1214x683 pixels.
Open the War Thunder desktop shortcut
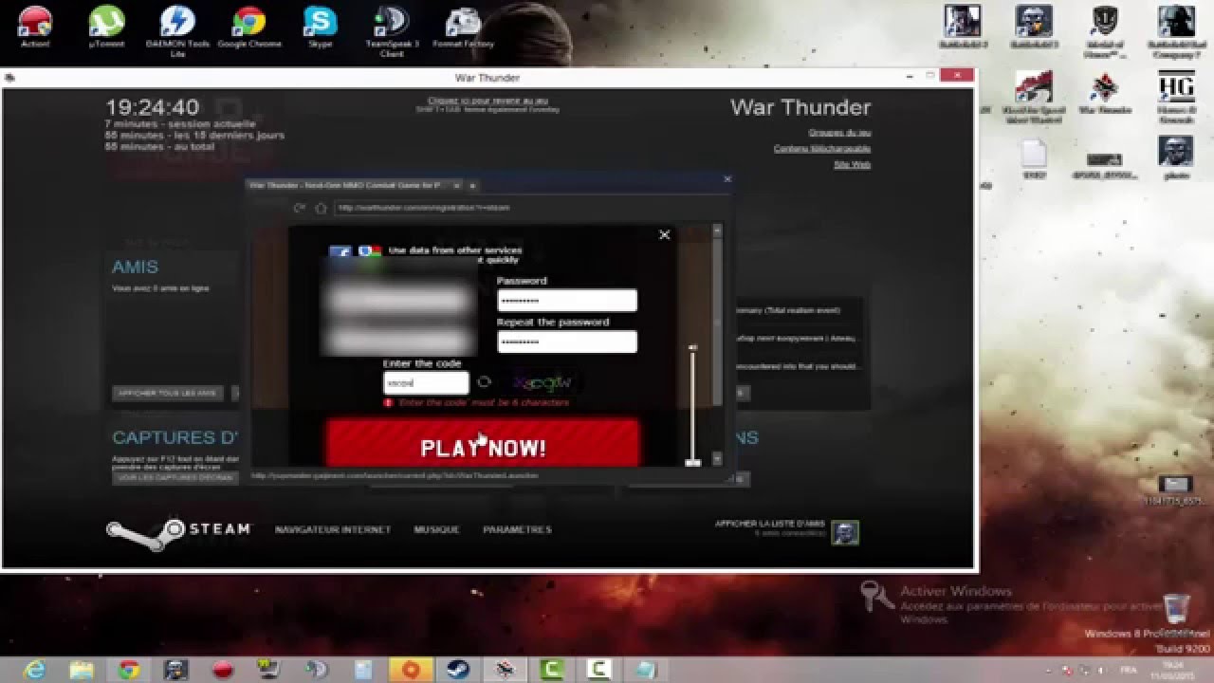click(1104, 93)
